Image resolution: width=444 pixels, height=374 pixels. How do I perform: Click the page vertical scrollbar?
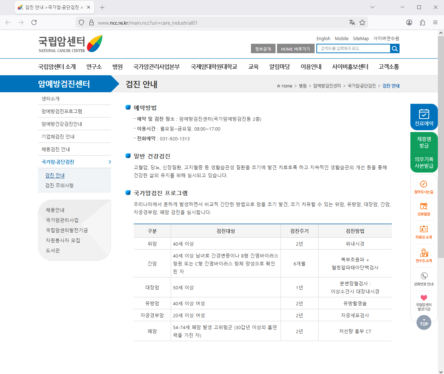pos(440,145)
